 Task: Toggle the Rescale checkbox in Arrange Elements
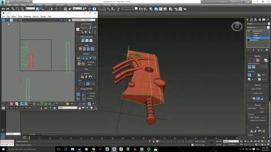tap(88, 93)
